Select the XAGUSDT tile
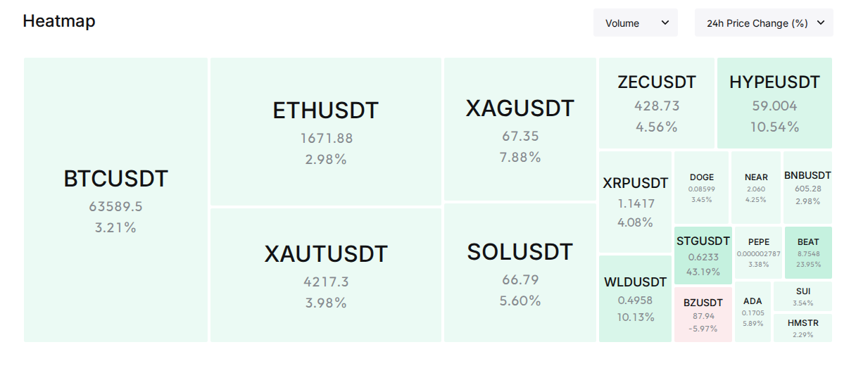Viewport: 856px width, 366px height. tap(520, 130)
